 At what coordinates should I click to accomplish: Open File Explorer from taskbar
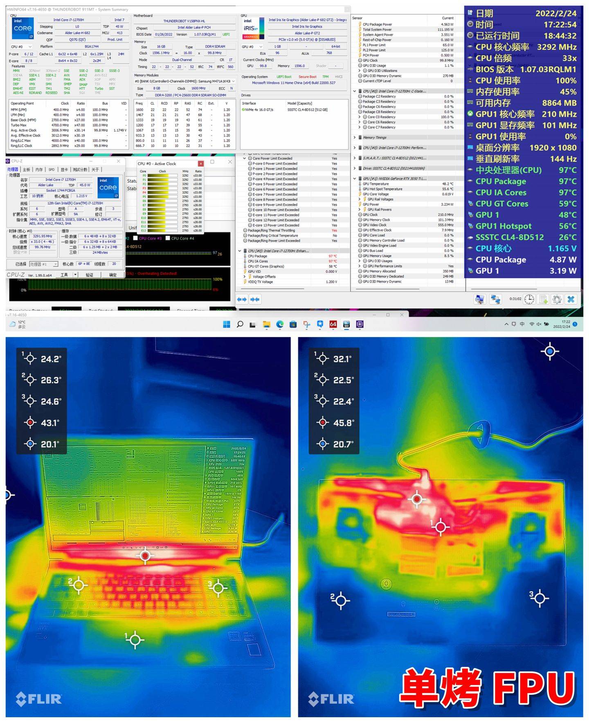point(267,324)
